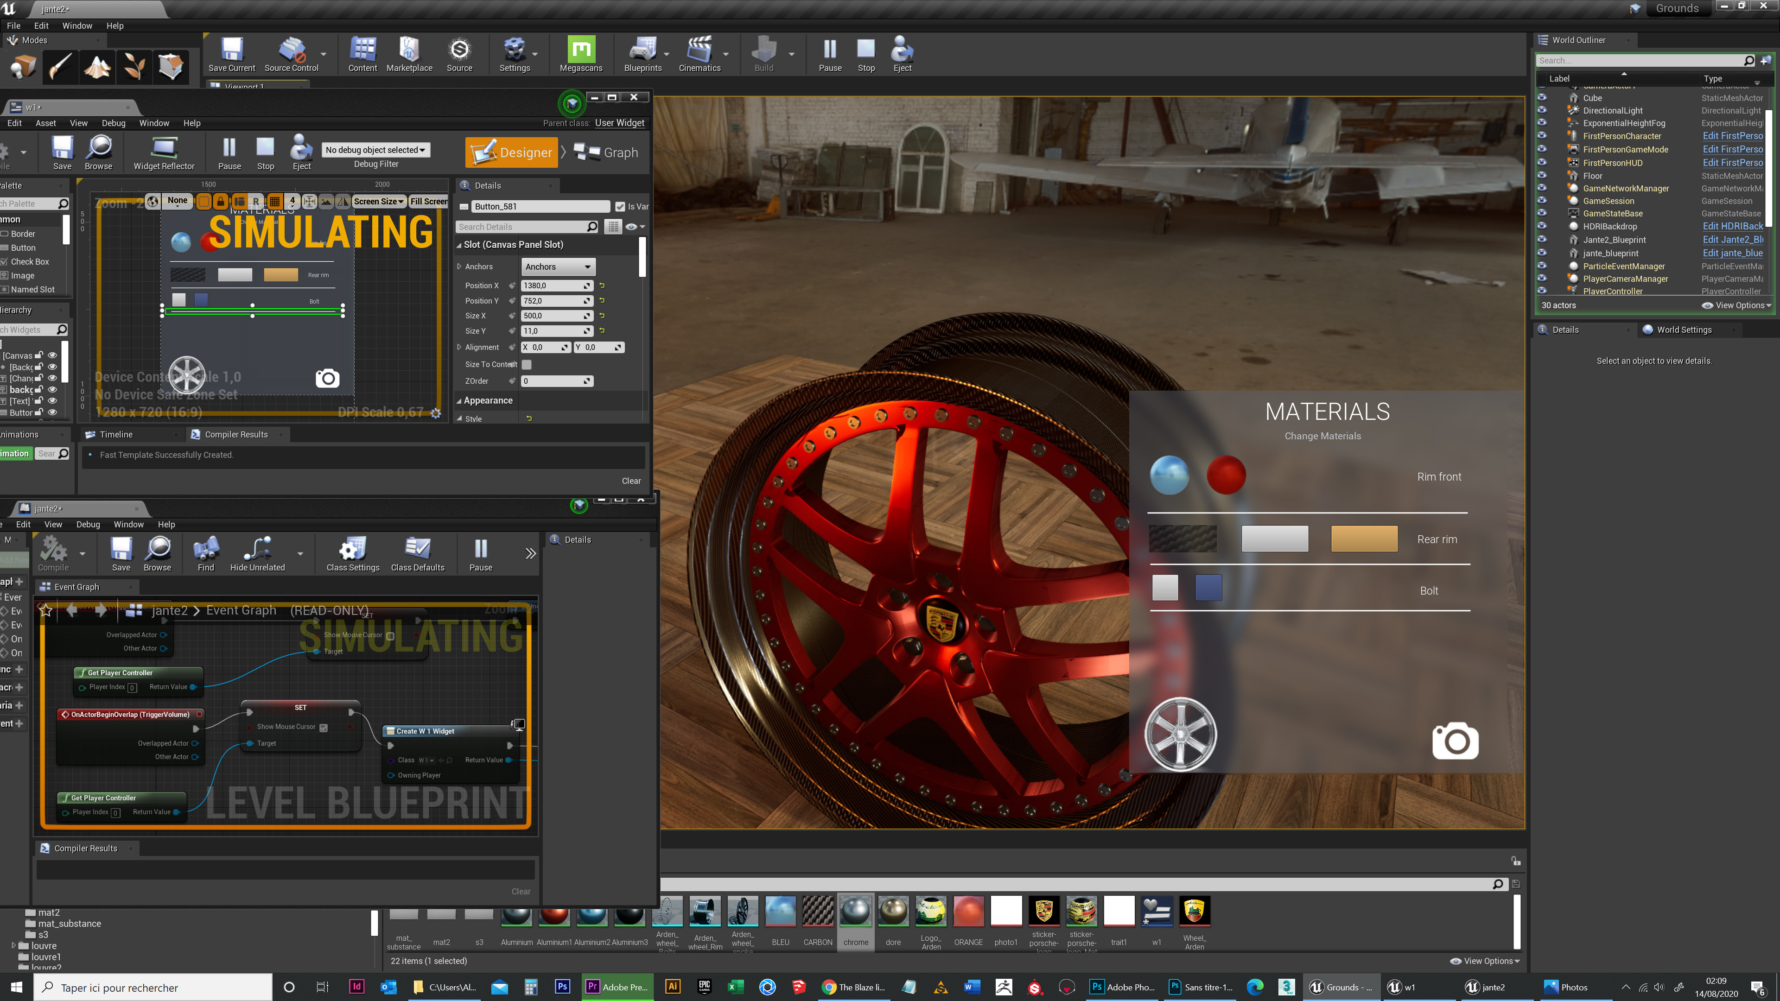The width and height of the screenshot is (1780, 1001).
Task: Select the Landscape mode icon
Action: point(97,67)
